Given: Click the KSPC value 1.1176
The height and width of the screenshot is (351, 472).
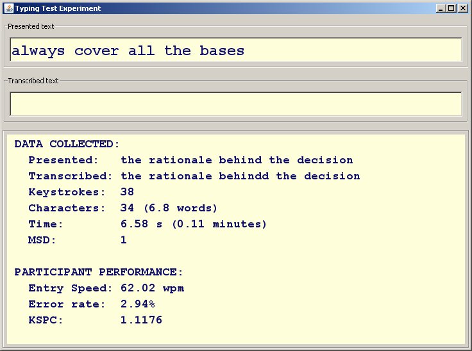Looking at the screenshot, I should 141,320.
